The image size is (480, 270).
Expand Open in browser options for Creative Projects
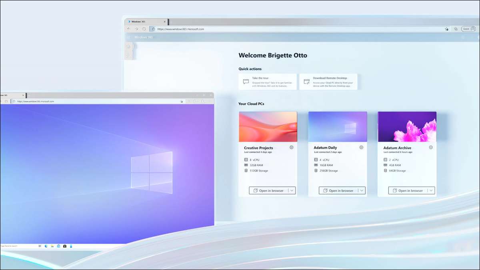pyautogui.click(x=292, y=191)
